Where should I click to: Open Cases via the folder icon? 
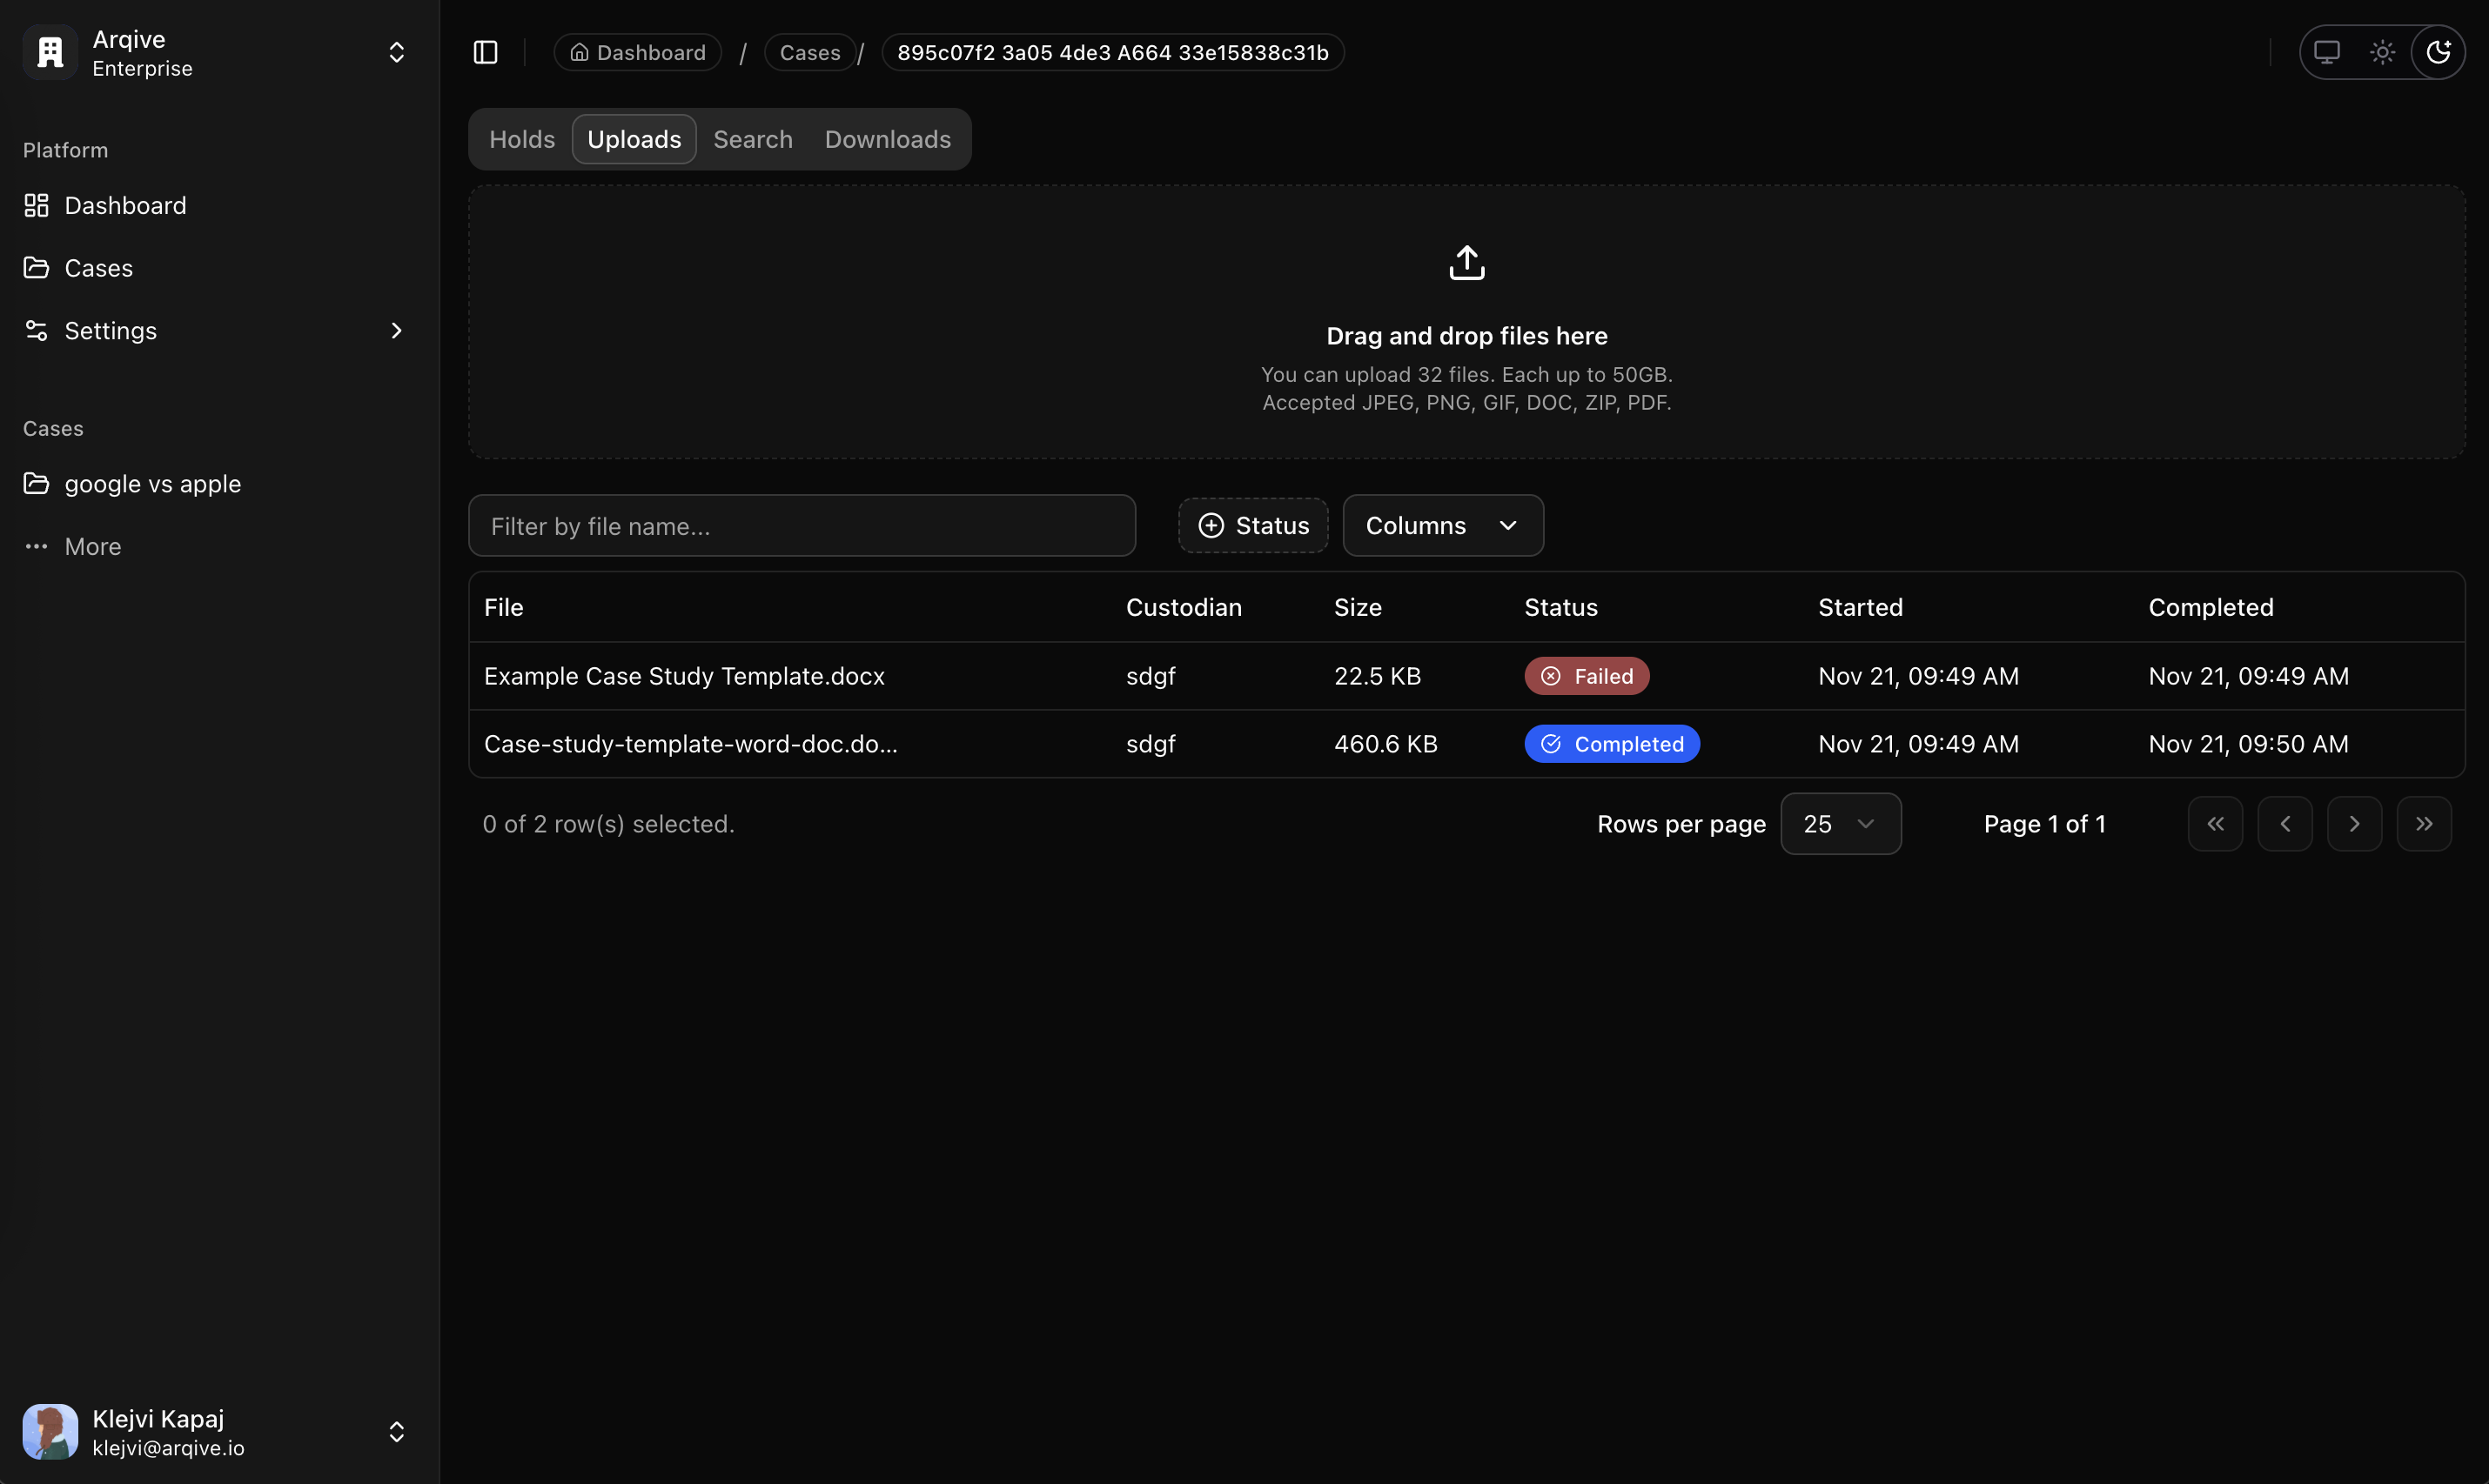(x=37, y=267)
